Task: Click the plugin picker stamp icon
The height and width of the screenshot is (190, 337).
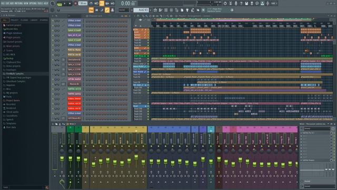Action: [x=112, y=10]
